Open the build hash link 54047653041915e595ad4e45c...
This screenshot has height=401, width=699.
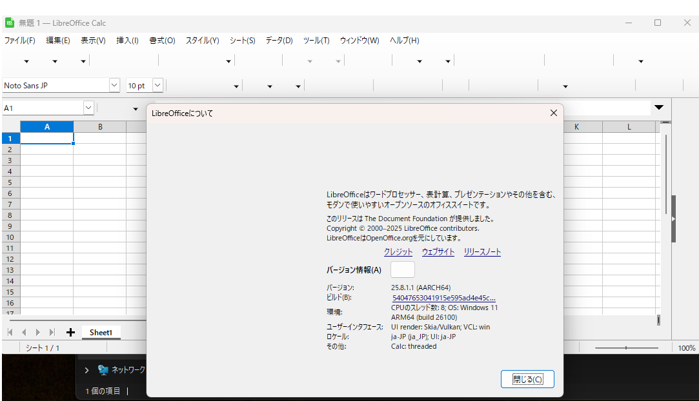tap(444, 298)
